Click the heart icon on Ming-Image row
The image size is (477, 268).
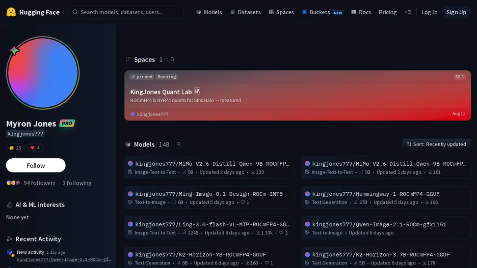243,202
